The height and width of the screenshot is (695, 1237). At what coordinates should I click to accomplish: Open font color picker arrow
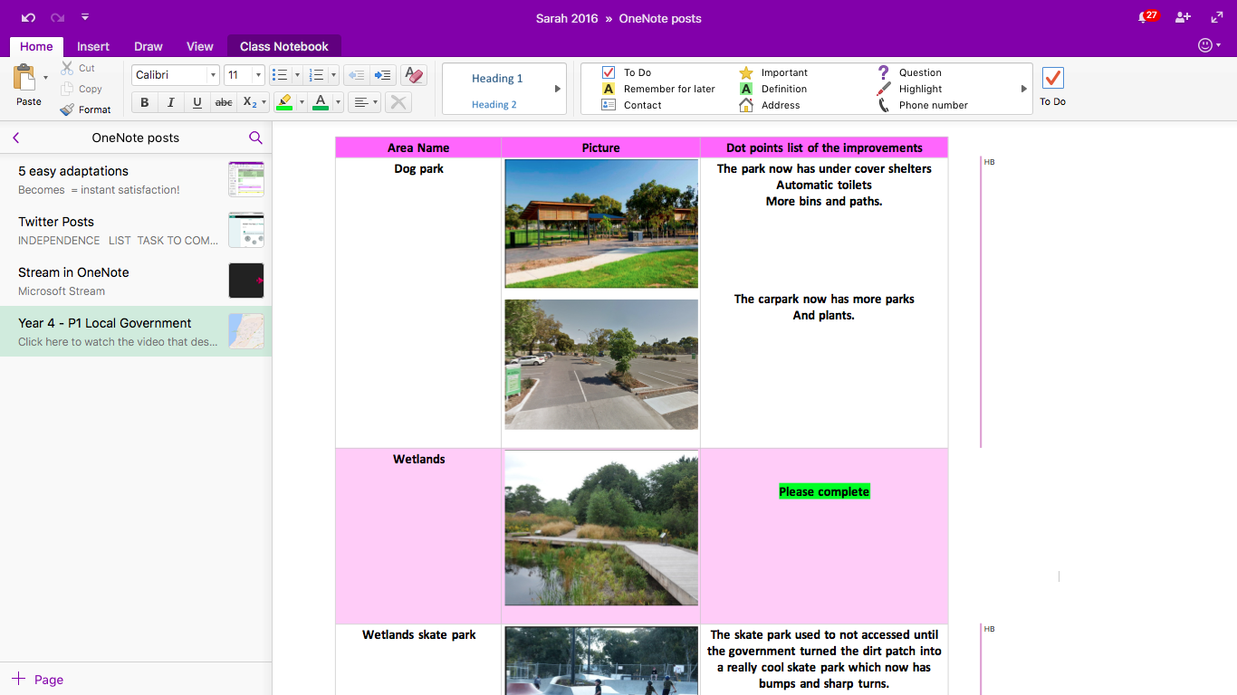(x=338, y=102)
